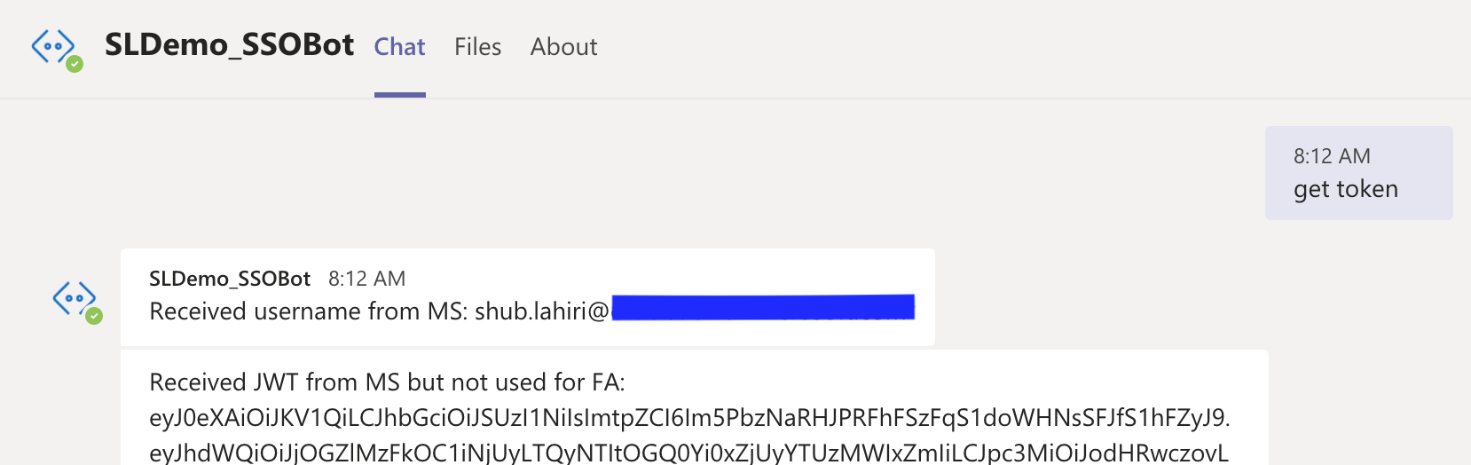Click the shub.lahiri@ email address text
This screenshot has height=465, width=1471.
click(541, 311)
